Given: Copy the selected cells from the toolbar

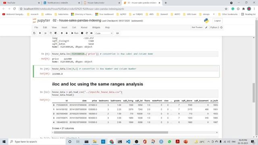Looking at the screenshot, I should [x=51, y=33].
